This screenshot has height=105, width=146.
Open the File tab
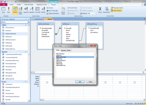pyautogui.click(x=4, y=5)
